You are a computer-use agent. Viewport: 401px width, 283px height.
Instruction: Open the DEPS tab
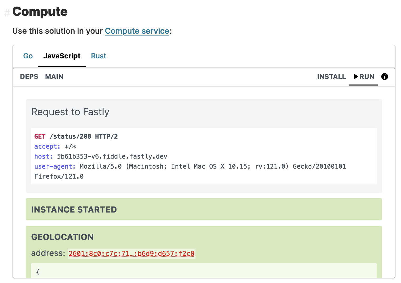[x=29, y=77]
